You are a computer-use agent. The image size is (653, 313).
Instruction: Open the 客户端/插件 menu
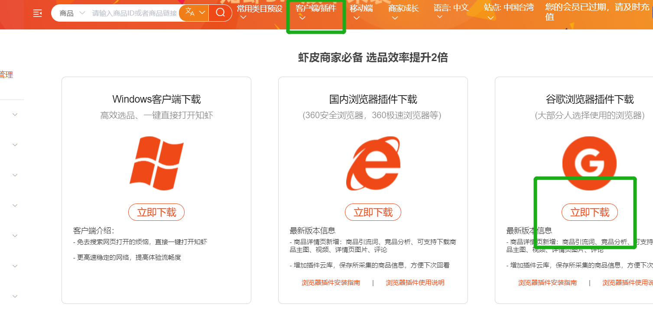click(315, 12)
